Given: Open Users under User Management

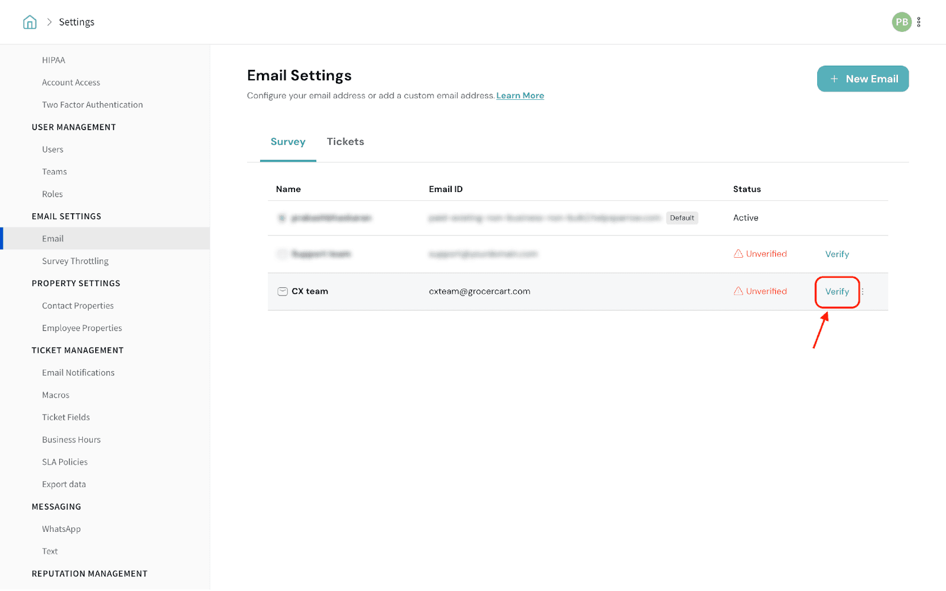Looking at the screenshot, I should click(x=53, y=150).
